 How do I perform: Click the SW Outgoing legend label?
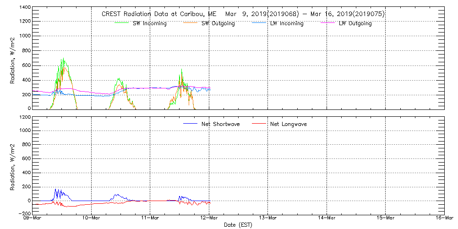[218, 23]
